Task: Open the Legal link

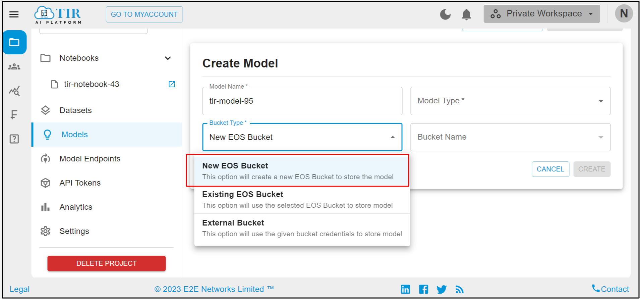Action: [x=19, y=289]
